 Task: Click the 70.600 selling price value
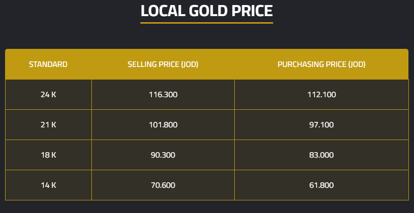point(163,185)
